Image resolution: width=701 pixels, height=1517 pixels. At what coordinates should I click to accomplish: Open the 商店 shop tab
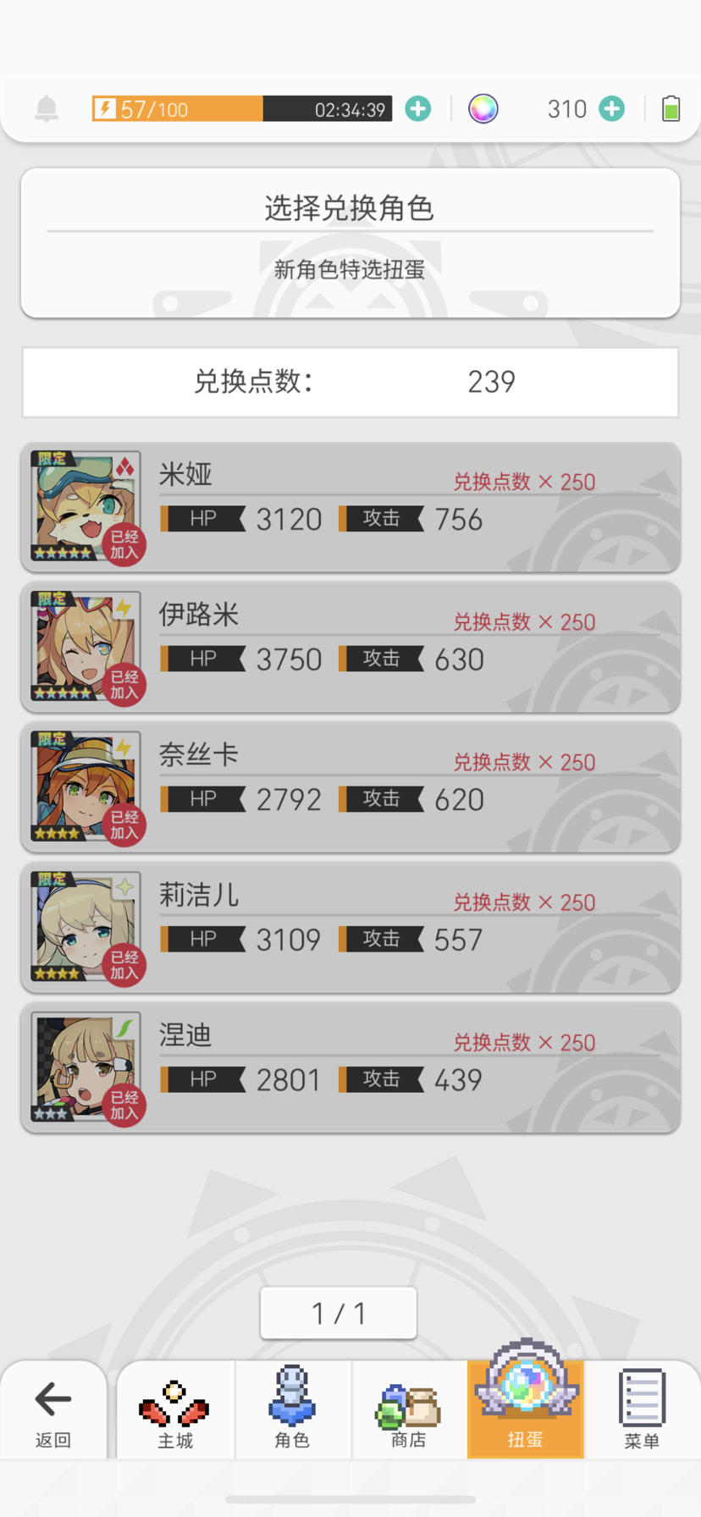point(409,1410)
